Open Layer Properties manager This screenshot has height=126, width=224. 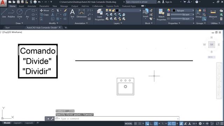click(x=99, y=15)
